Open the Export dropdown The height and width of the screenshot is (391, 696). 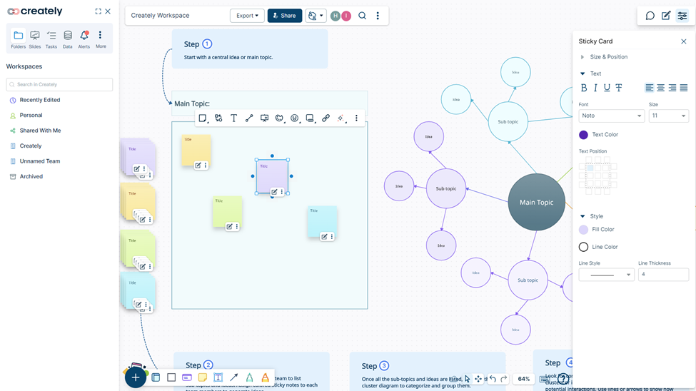tap(247, 16)
